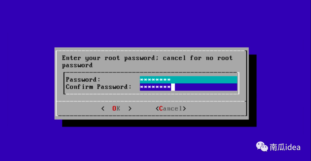Click the OK button
This screenshot has height=161, width=311.
point(116,108)
